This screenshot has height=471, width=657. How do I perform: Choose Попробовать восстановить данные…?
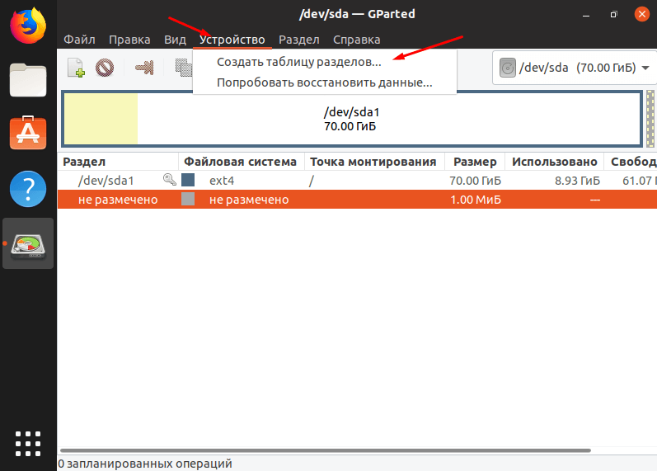(324, 82)
